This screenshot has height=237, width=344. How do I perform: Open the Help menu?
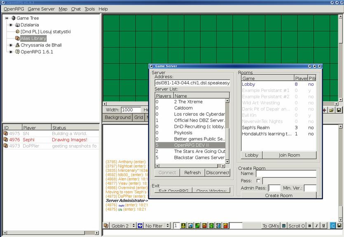point(103,9)
